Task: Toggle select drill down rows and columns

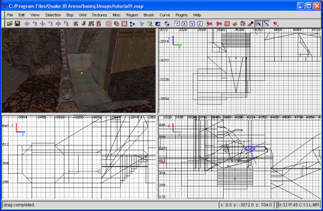Action: [x=266, y=24]
